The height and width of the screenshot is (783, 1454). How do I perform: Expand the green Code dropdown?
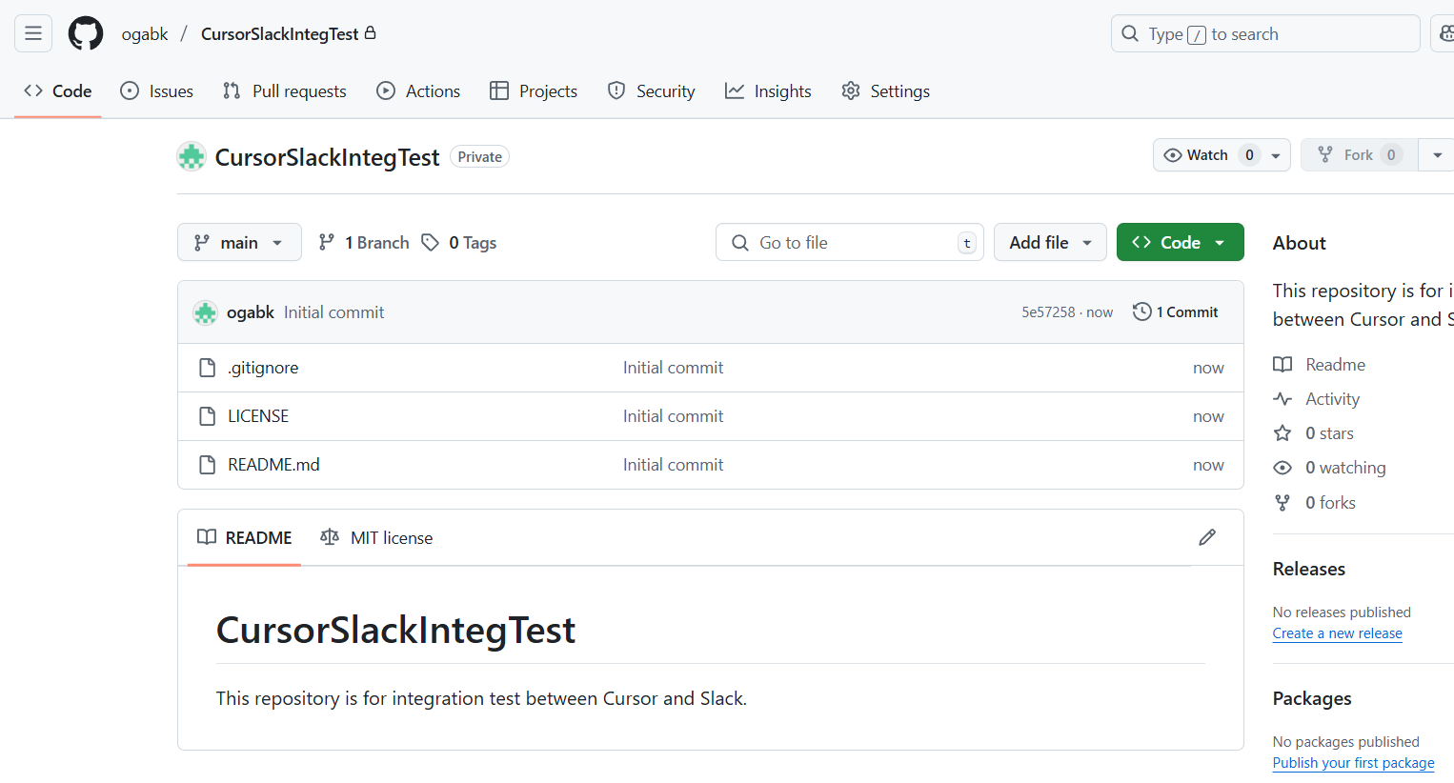1180,242
